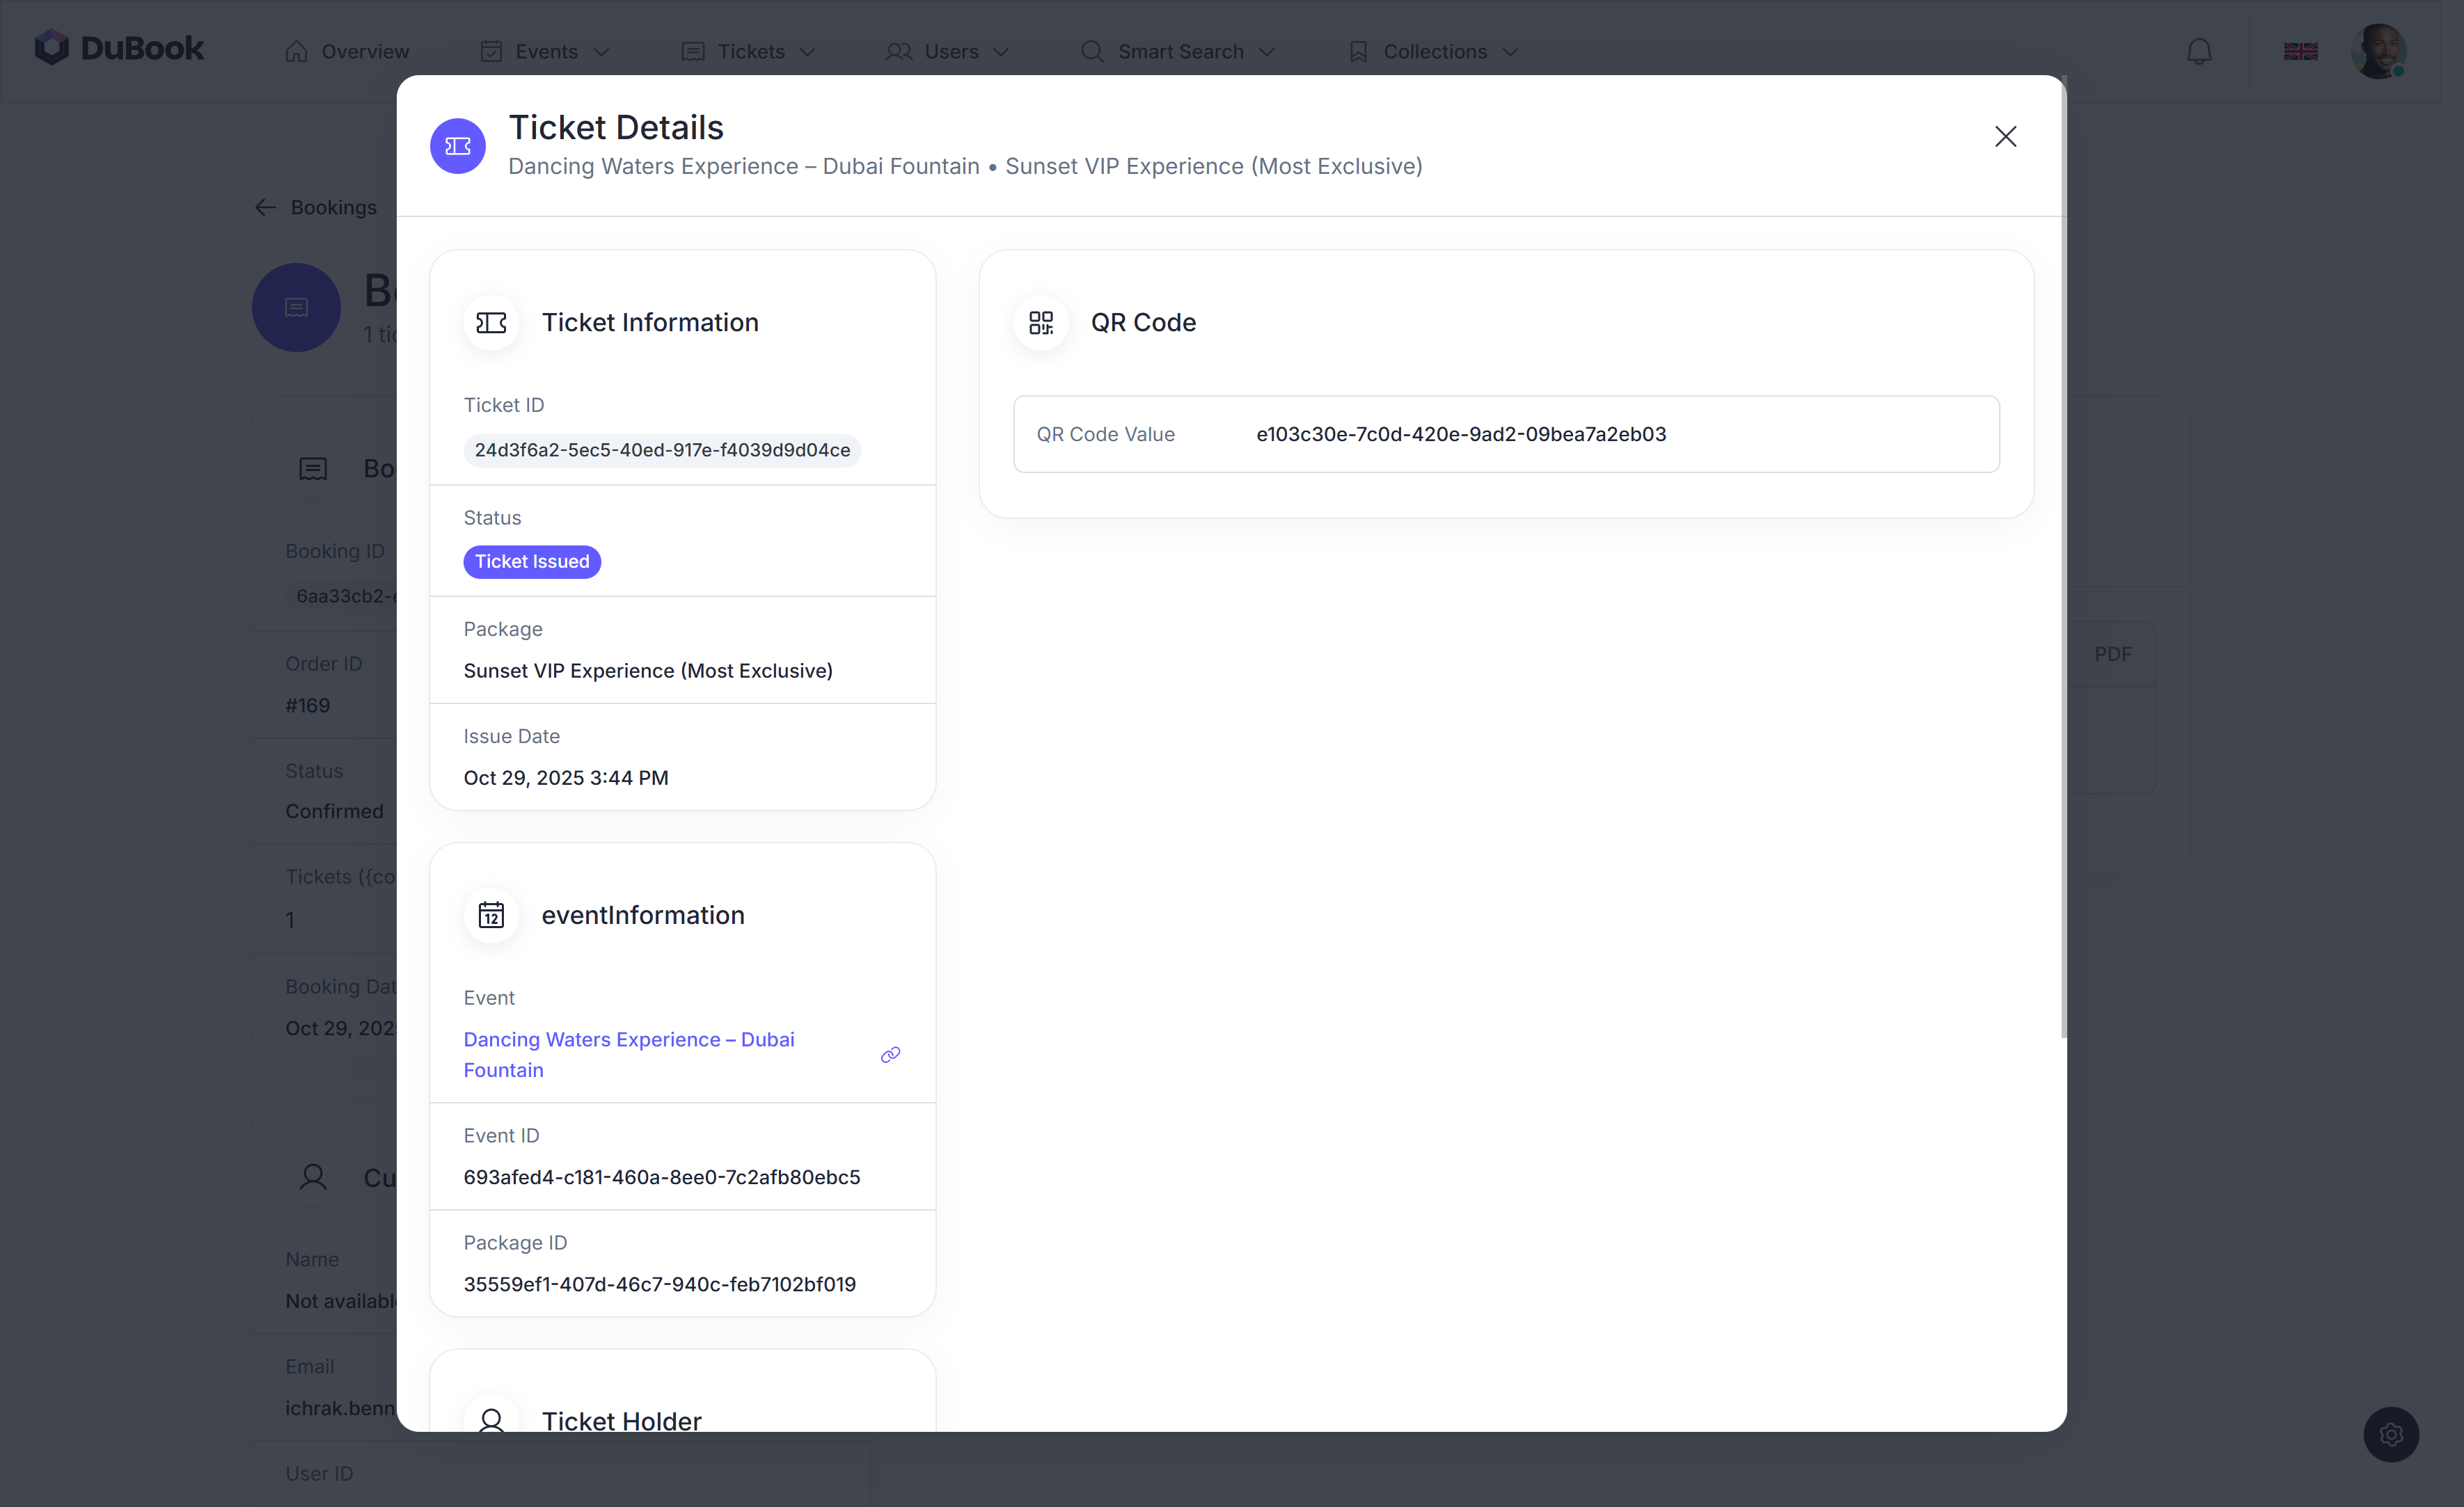2464x1507 pixels.
Task: Close the Ticket Details dialog
Action: click(x=2005, y=137)
